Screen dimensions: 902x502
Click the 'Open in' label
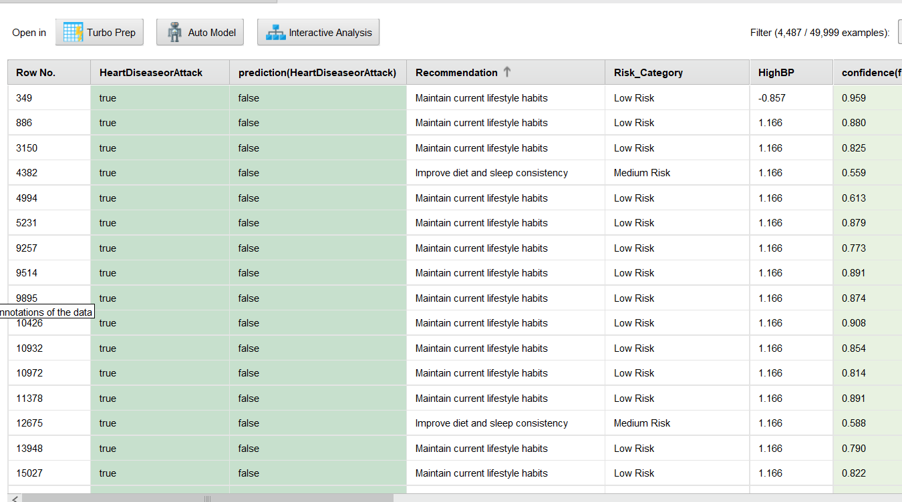[29, 33]
